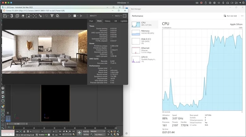
Task: Open the LightMix tab
Action: (x=124, y=21)
